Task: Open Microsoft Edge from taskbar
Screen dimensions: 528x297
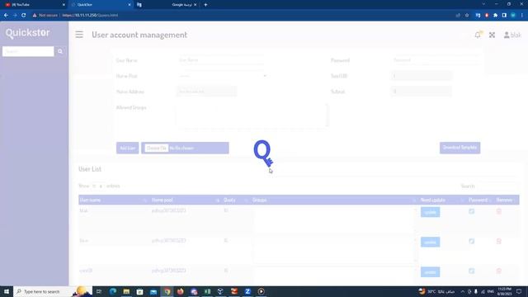Action: pos(113,291)
